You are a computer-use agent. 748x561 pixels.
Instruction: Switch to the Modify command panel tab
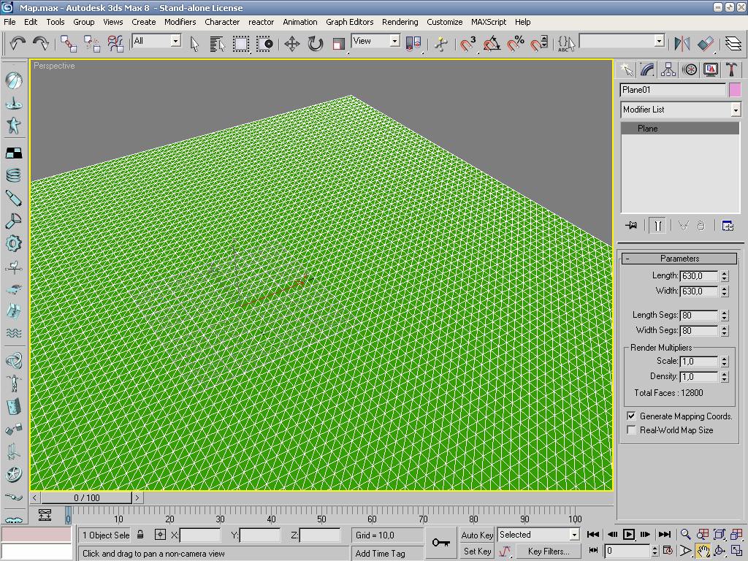pos(647,69)
